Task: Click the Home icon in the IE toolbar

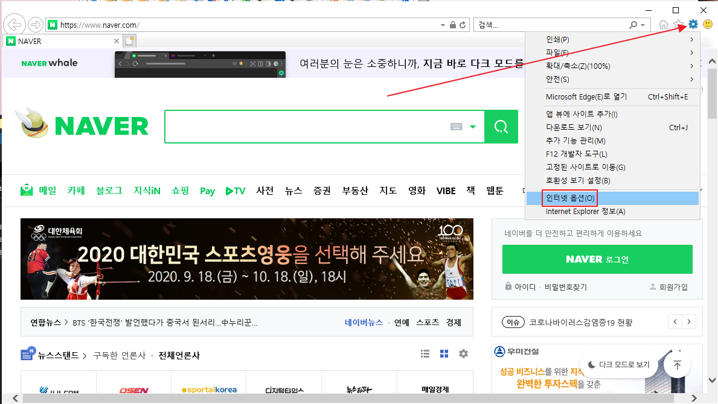Action: (663, 25)
